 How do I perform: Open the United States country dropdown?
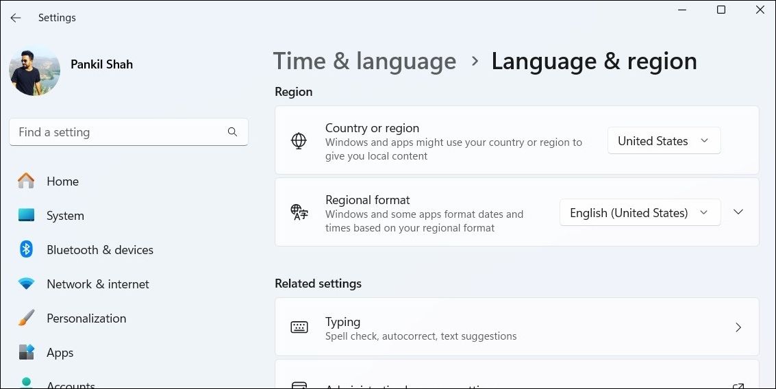coord(664,141)
